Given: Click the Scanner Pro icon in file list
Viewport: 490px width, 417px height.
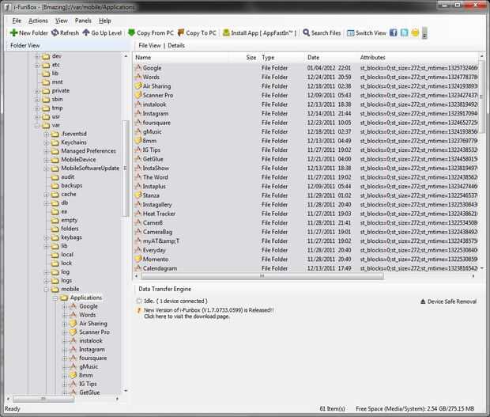Looking at the screenshot, I should click(138, 95).
